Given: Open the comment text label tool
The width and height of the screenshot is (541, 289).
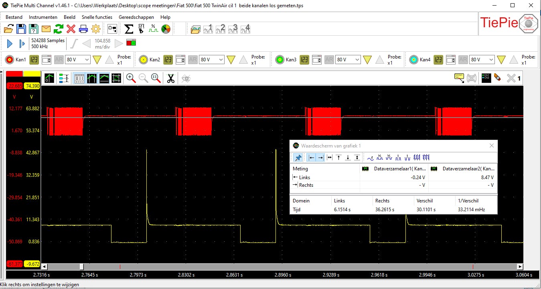Looking at the screenshot, I should (x=459, y=78).
